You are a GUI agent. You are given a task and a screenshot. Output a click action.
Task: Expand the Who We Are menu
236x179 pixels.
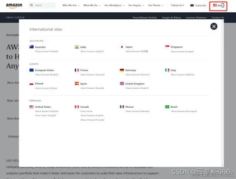(71, 5)
